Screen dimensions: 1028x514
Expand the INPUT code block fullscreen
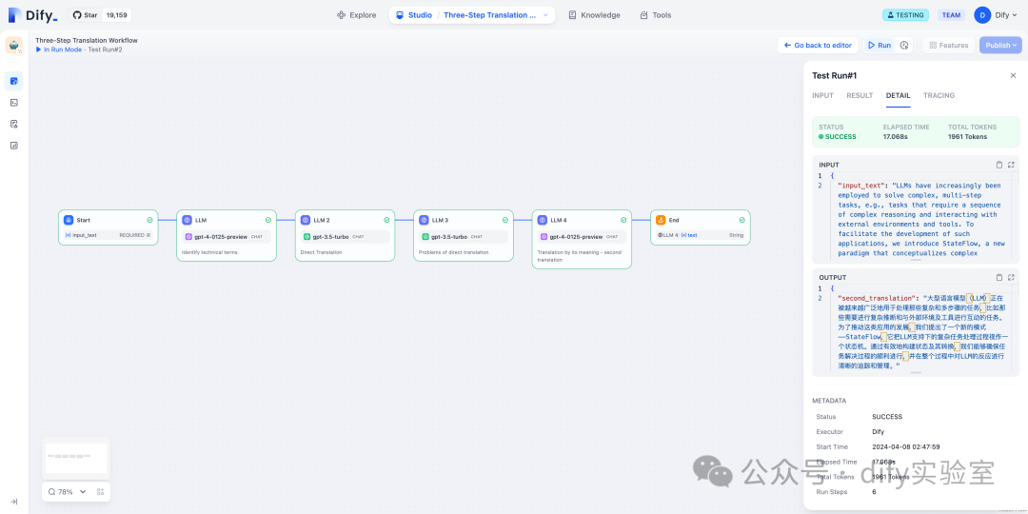[x=1010, y=165]
